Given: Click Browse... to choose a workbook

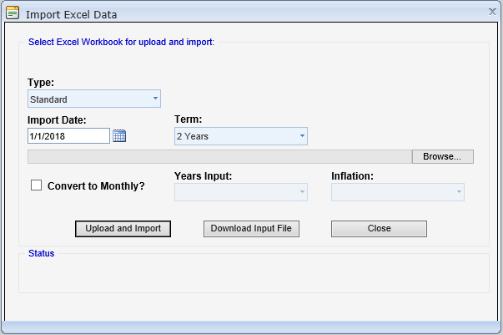Looking at the screenshot, I should coord(442,156).
